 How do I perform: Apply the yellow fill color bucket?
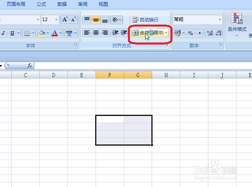tap(42, 33)
